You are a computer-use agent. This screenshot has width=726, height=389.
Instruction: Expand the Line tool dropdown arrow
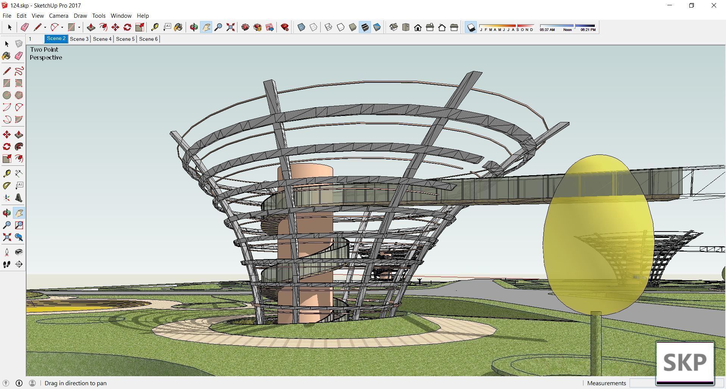45,27
